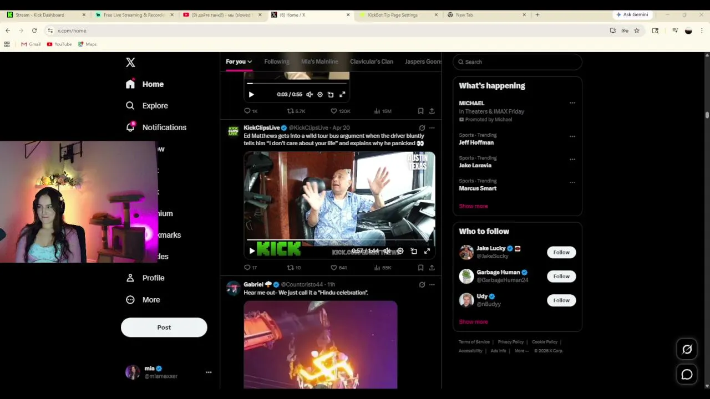Image resolution: width=710 pixels, height=399 pixels.
Task: Bookmark the KickClipsLive post
Action: point(420,268)
